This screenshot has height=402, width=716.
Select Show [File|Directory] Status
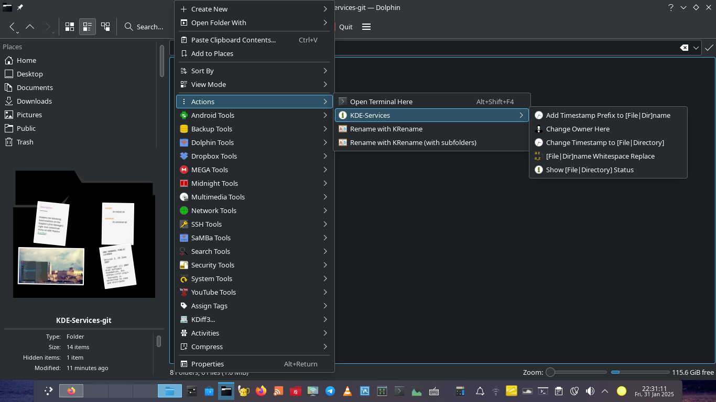click(608, 170)
